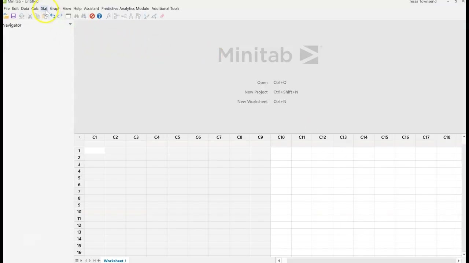
Task: Click the Move Columns toolbar icon
Action: pos(138,16)
